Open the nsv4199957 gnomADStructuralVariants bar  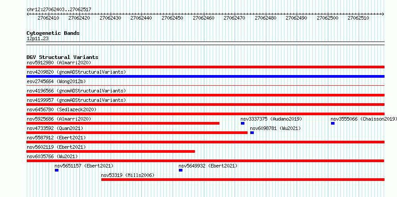click(x=205, y=105)
